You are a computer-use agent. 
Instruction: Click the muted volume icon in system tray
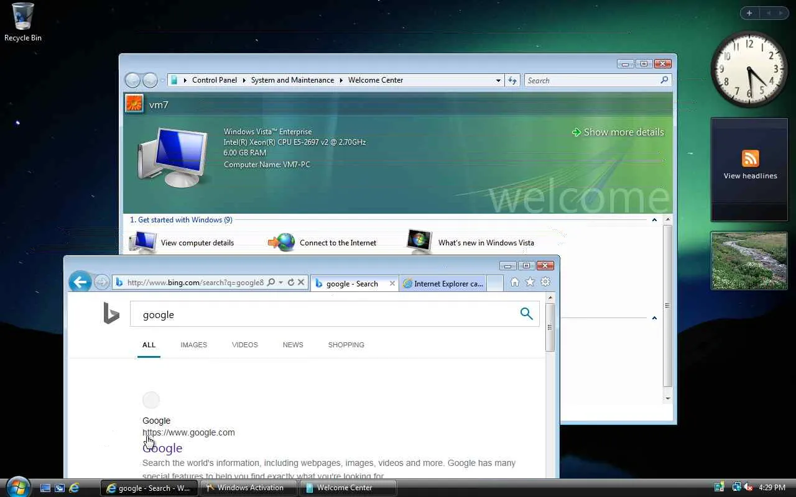coord(748,488)
